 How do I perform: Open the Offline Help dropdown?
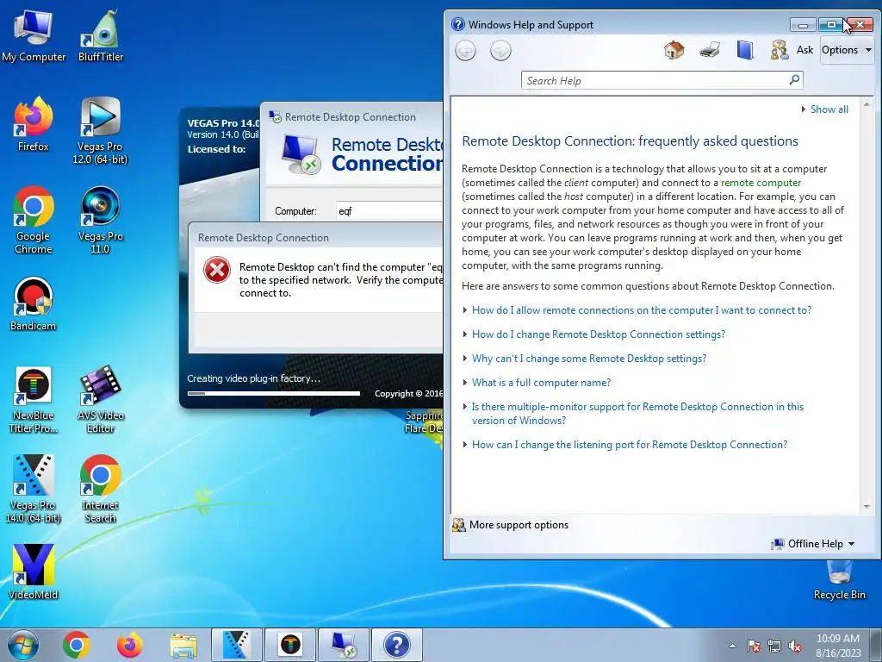[813, 544]
